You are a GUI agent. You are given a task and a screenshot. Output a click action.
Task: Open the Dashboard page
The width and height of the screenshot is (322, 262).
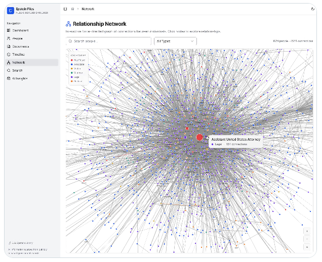click(x=18, y=30)
